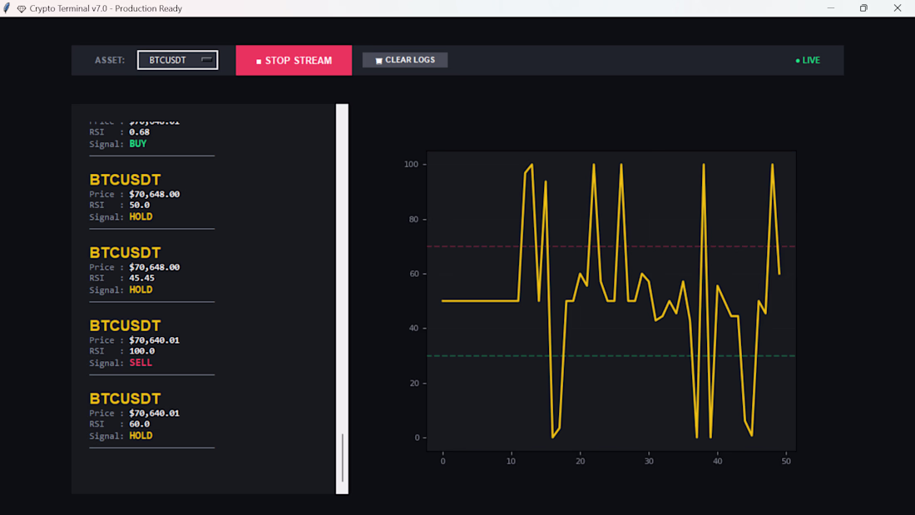Click the HOLD signal under RSI 60.0

[x=141, y=436]
